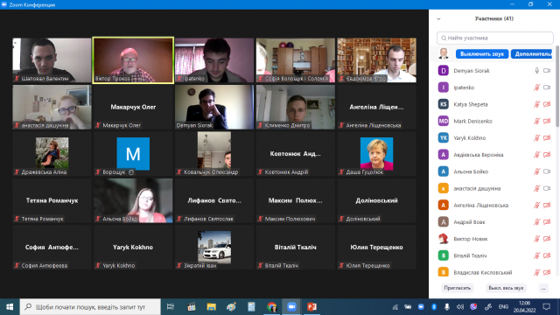Open the notification center icon
This screenshot has height=315, width=560.
coord(546,307)
